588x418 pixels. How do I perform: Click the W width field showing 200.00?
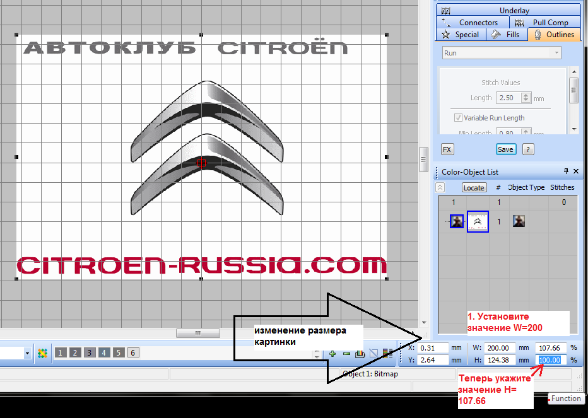click(x=500, y=348)
